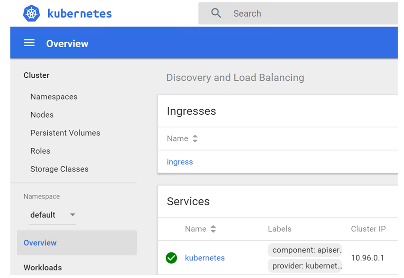Go to Nodes in sidebar
The height and width of the screenshot is (278, 404).
pyautogui.click(x=42, y=115)
